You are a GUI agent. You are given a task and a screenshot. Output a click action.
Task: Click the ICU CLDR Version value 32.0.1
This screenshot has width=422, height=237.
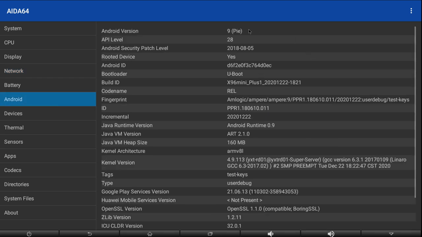[x=234, y=226]
